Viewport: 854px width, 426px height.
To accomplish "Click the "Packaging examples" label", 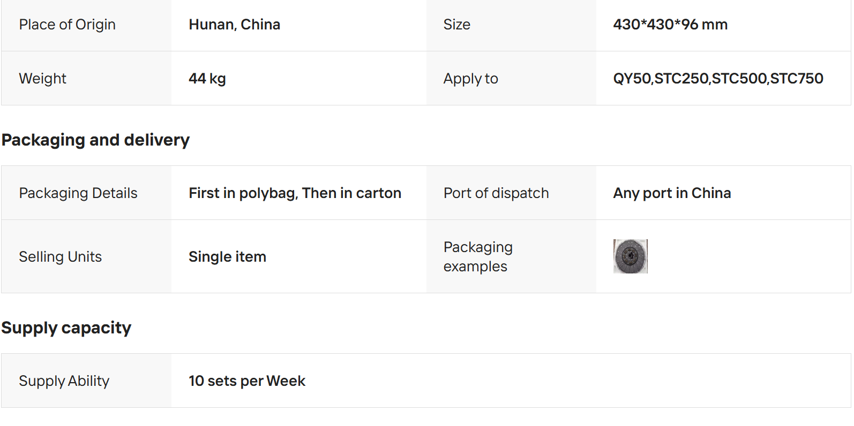I will point(477,257).
